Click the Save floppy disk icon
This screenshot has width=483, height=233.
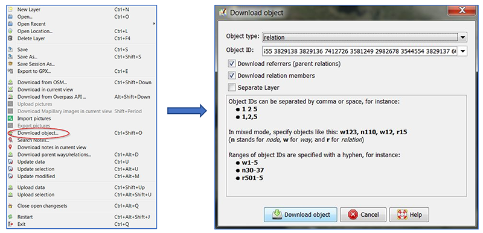click(x=10, y=49)
